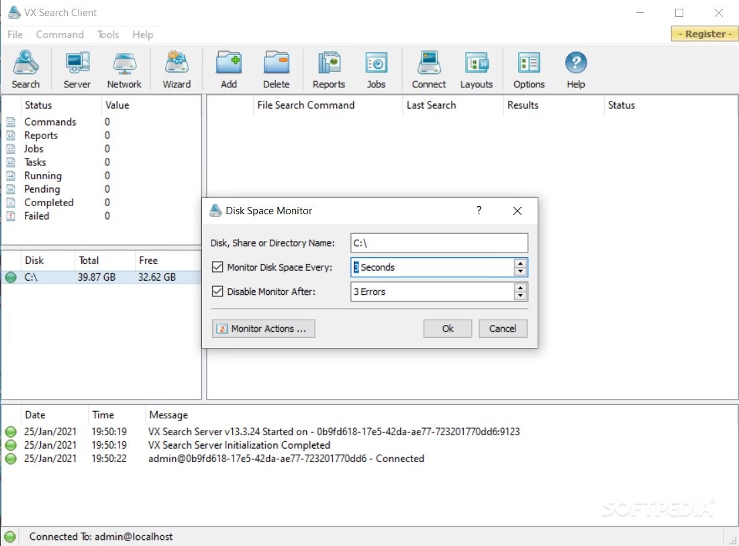
Task: Click the green connection status bar icon
Action: tap(10, 537)
